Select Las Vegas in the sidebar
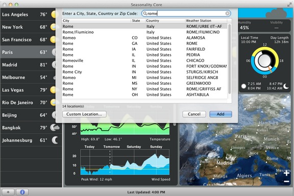This screenshot has height=196, width=294. pyautogui.click(x=28, y=90)
